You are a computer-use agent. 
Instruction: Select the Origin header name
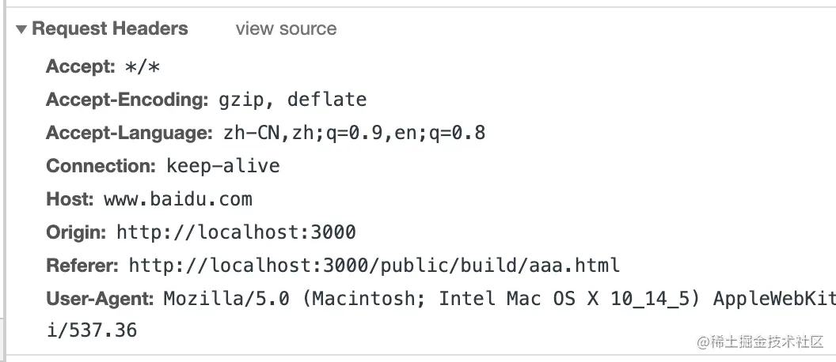coord(76,233)
